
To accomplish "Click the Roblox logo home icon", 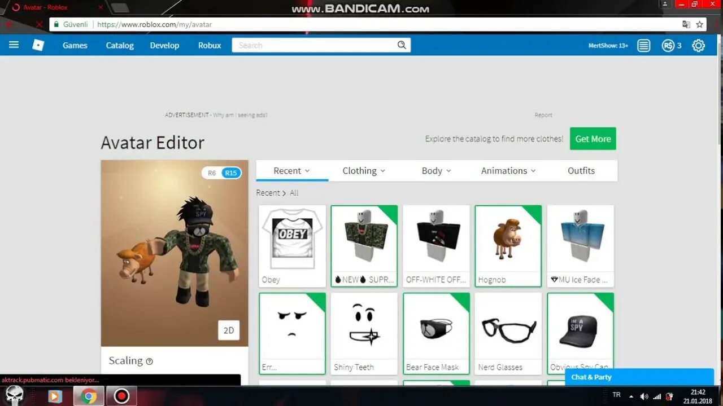I will [x=38, y=45].
